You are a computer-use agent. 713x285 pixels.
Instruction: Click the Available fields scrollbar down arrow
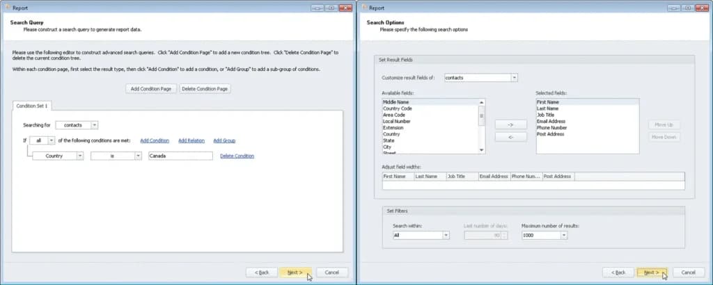[482, 150]
